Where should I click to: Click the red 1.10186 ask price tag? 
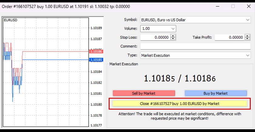point(96,52)
